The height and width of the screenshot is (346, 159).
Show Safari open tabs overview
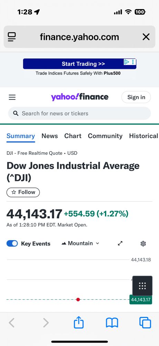coord(145,323)
